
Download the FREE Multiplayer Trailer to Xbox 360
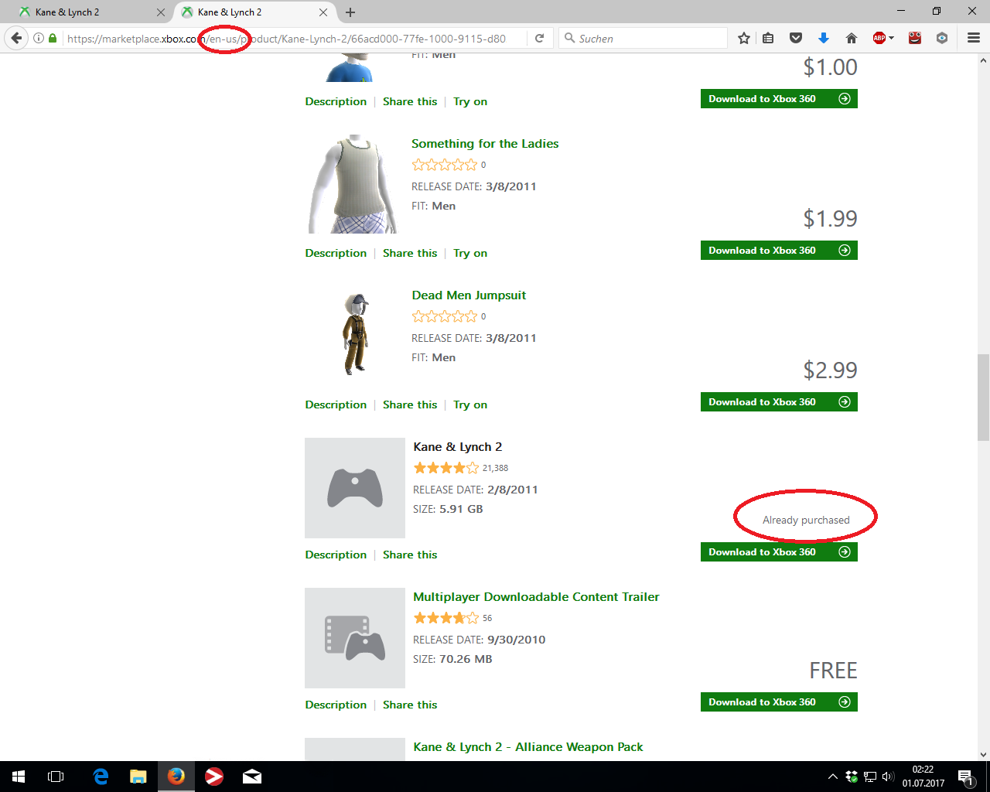[x=779, y=702]
